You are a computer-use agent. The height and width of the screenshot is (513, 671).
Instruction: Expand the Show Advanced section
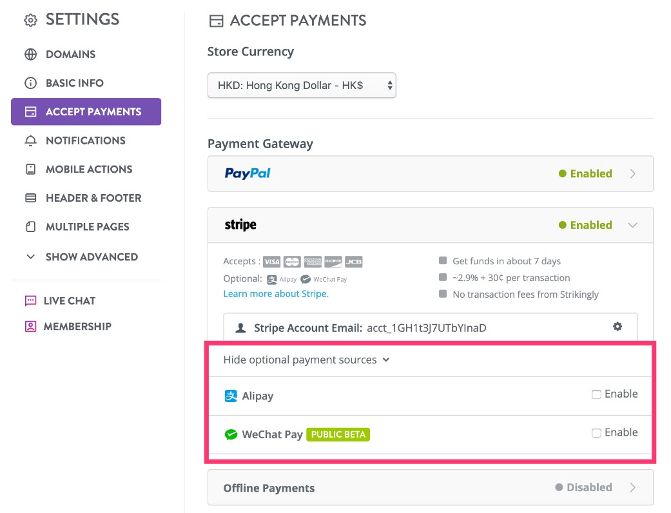pyautogui.click(x=92, y=256)
